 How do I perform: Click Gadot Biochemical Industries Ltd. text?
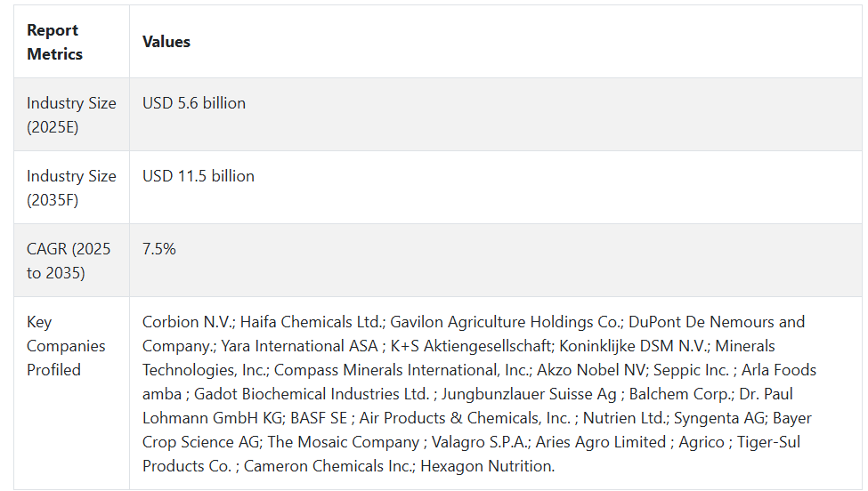click(312, 394)
